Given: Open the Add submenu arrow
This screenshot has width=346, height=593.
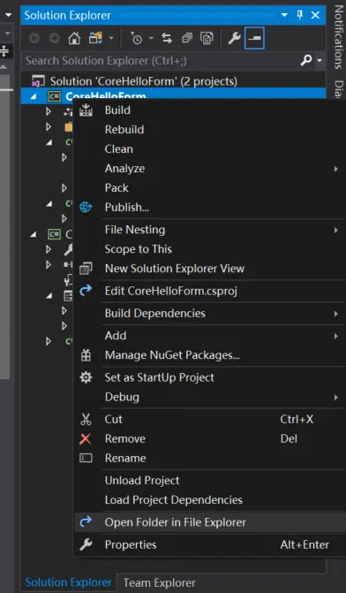Looking at the screenshot, I should (x=335, y=336).
